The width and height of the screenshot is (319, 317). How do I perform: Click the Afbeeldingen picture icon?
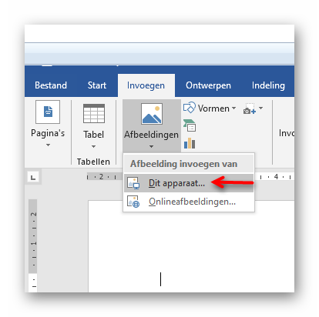152,114
